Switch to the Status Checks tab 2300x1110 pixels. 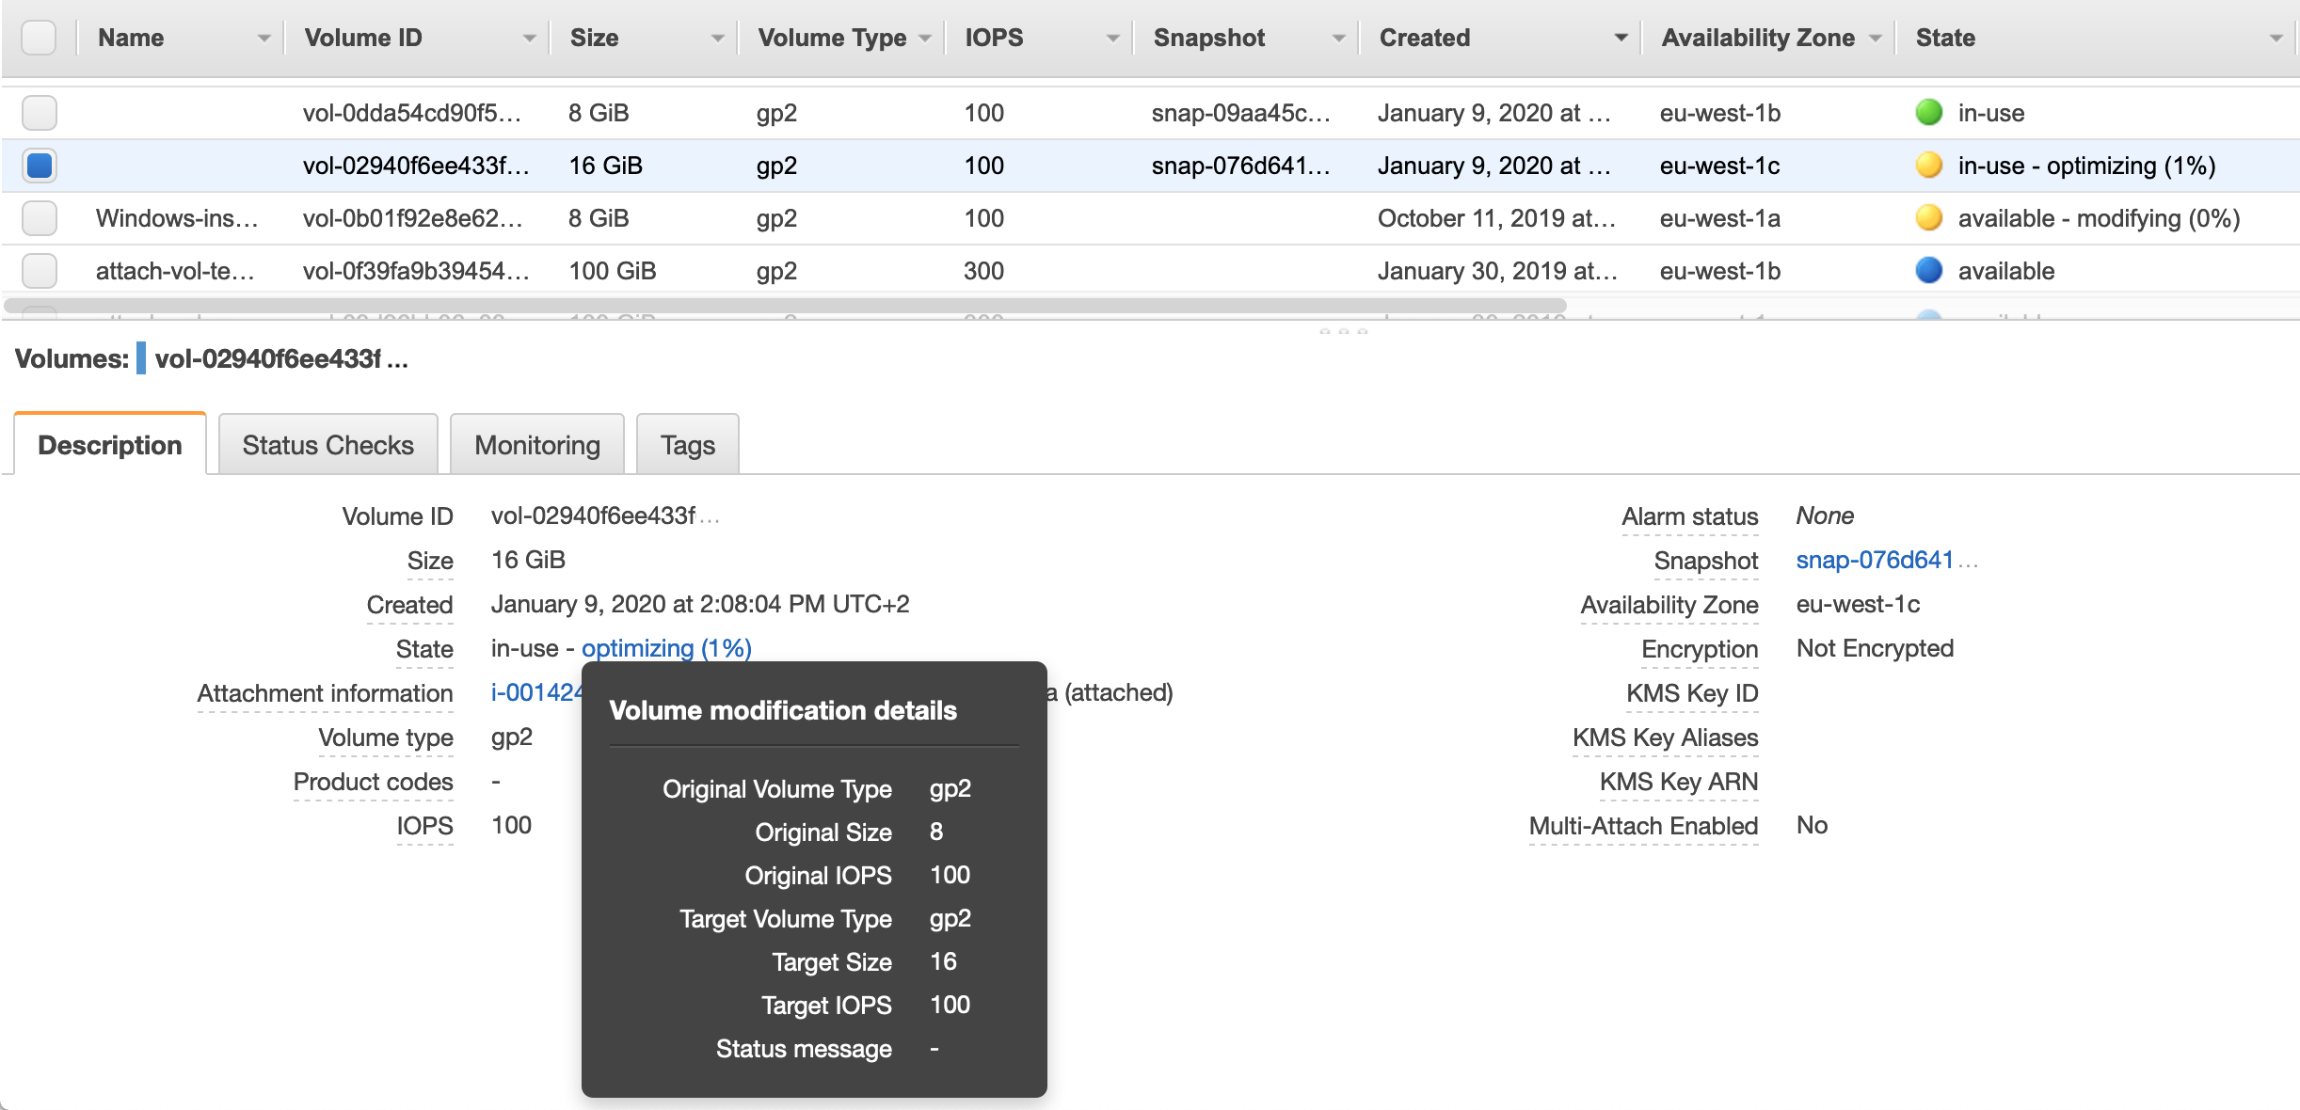point(327,445)
